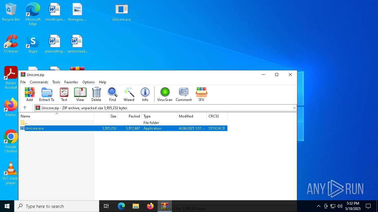Viewport: 378px width, 212px height.
Task: Select the Unicore.exe row in archive
Action: (123, 128)
